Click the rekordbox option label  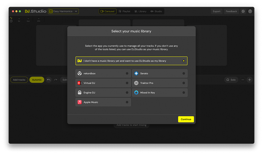(90, 73)
